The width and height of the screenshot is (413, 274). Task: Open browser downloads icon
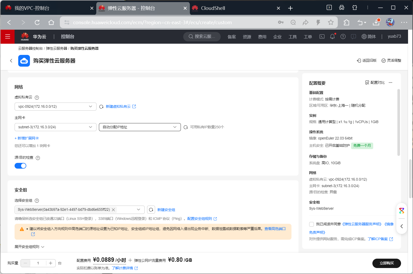pyautogui.click(x=376, y=22)
